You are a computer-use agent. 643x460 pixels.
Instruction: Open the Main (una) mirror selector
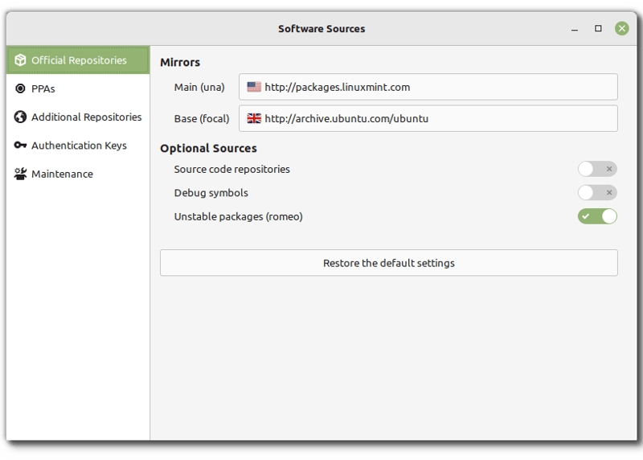[428, 87]
